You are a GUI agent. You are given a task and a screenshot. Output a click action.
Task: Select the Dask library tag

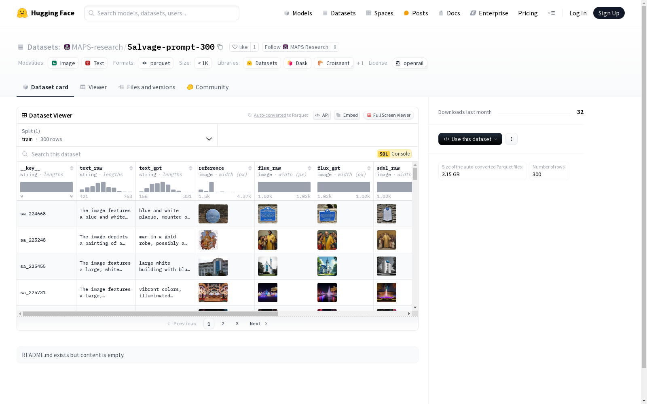pos(297,63)
